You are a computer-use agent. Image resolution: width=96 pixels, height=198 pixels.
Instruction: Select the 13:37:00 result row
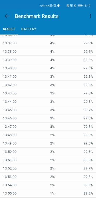pyautogui.click(x=48, y=43)
